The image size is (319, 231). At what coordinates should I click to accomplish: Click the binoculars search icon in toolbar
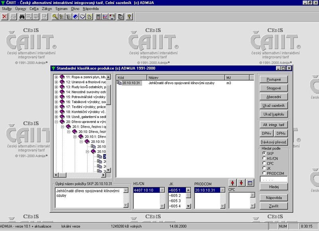pos(22,17)
